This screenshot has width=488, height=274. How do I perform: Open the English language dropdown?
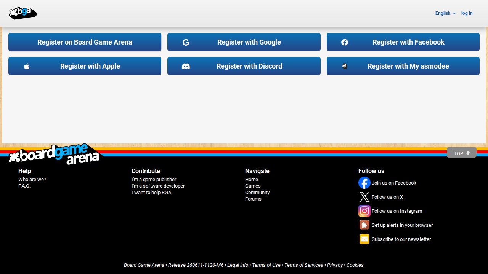click(445, 13)
